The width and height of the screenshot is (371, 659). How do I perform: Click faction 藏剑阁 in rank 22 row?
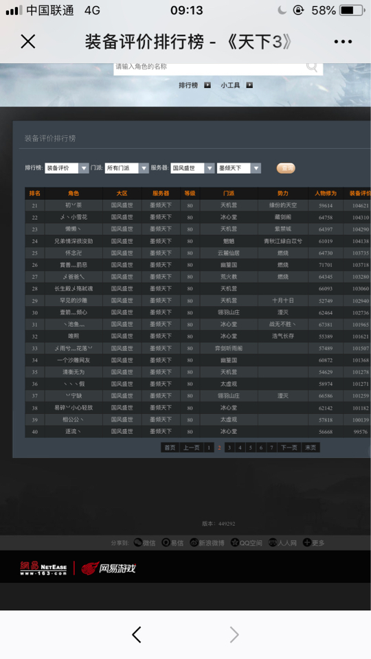point(283,218)
